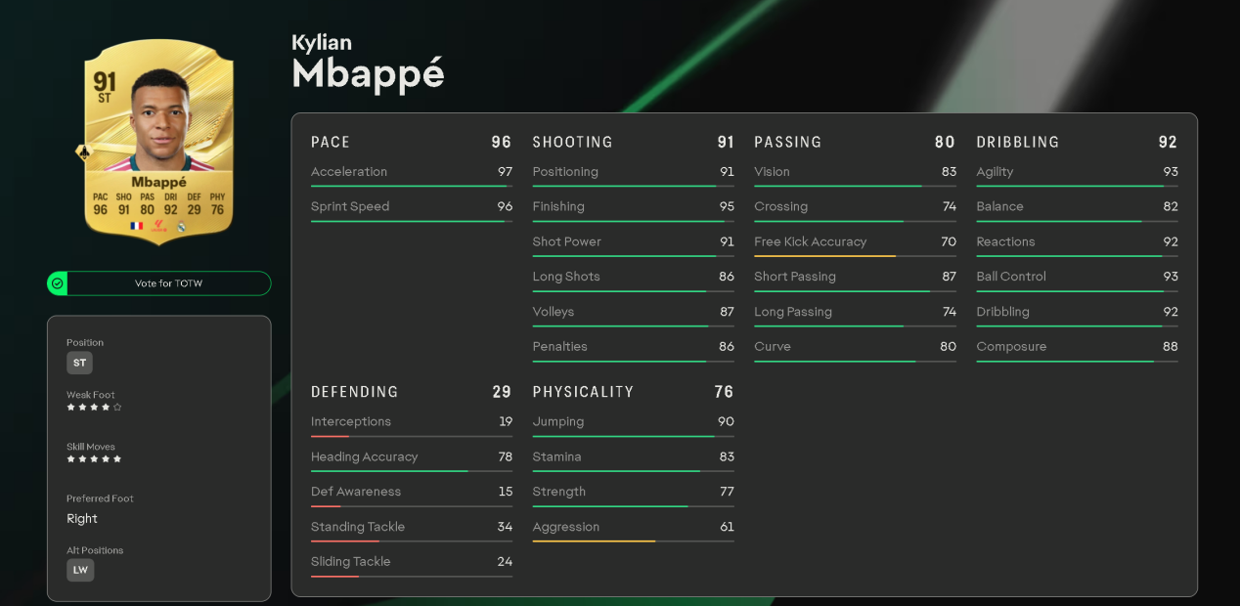Select the DRIBBLING category heading
Image resolution: width=1240 pixels, height=606 pixels.
pyautogui.click(x=1017, y=142)
